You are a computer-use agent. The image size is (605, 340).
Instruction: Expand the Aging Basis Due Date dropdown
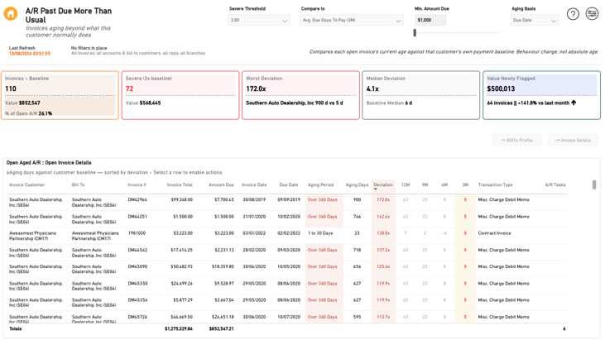(x=535, y=20)
